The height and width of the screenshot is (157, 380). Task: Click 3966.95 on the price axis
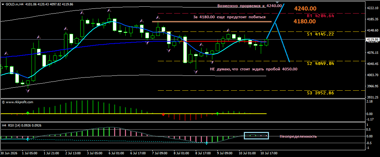(373, 86)
